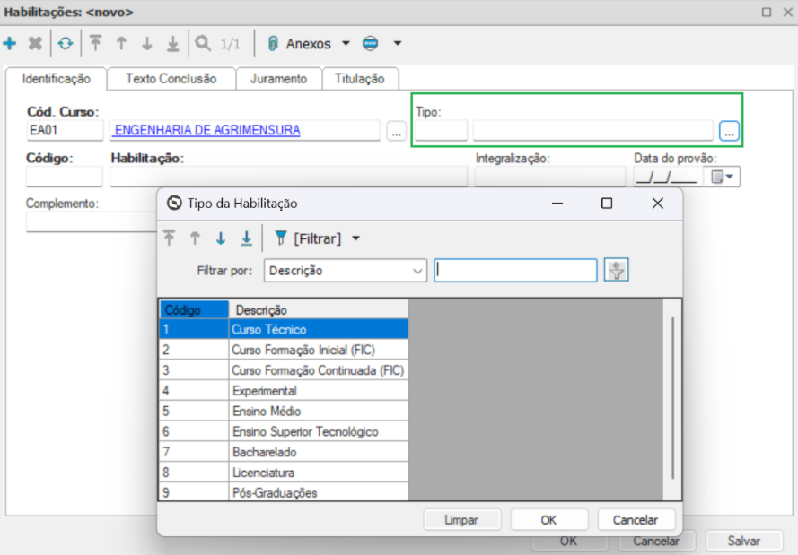Image resolution: width=798 pixels, height=555 pixels.
Task: Open the Juramento tab
Action: click(x=278, y=79)
